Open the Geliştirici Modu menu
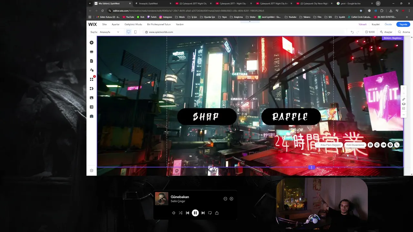The image size is (413, 232). tap(133, 24)
